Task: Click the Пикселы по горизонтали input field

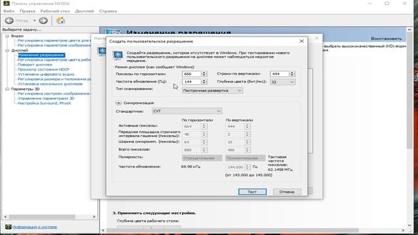Action: (x=191, y=74)
